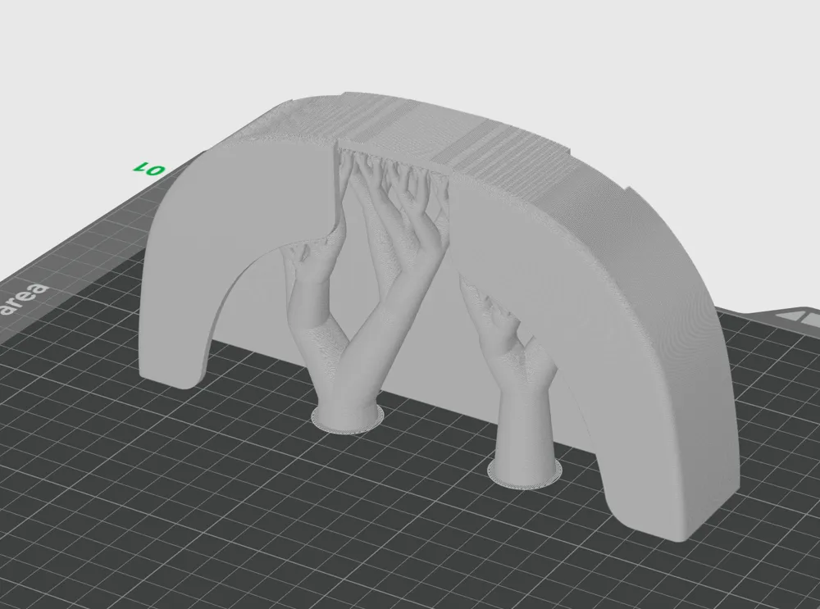The height and width of the screenshot is (609, 820).
Task: Click the green plate number label 01
Action: 149,169
